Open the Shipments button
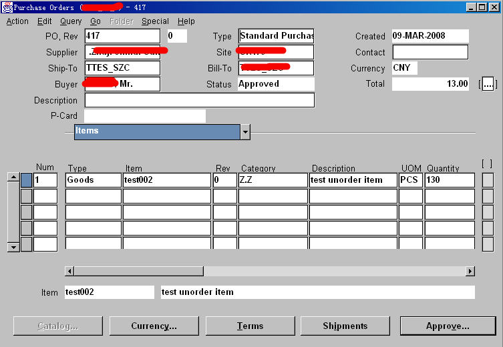 point(345,326)
